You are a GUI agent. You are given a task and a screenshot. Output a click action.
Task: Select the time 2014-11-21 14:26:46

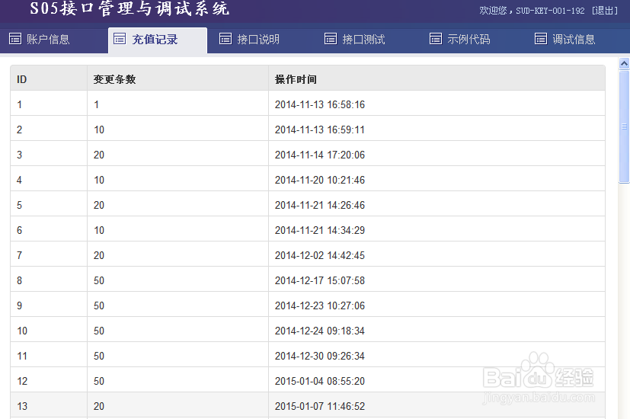[320, 205]
